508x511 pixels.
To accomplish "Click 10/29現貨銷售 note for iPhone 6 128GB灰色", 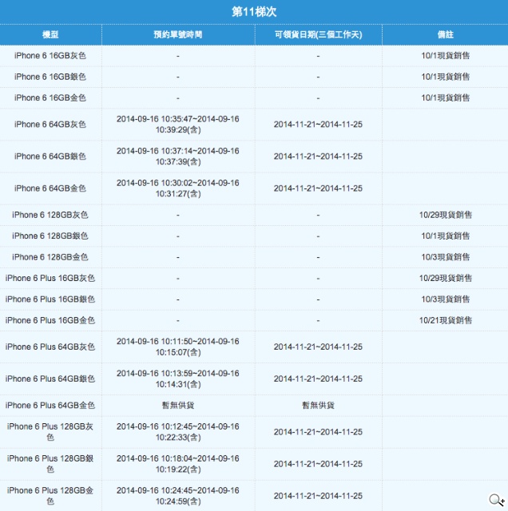I will tap(446, 215).
